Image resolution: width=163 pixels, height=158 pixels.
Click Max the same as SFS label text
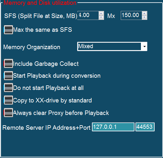(x=43, y=30)
